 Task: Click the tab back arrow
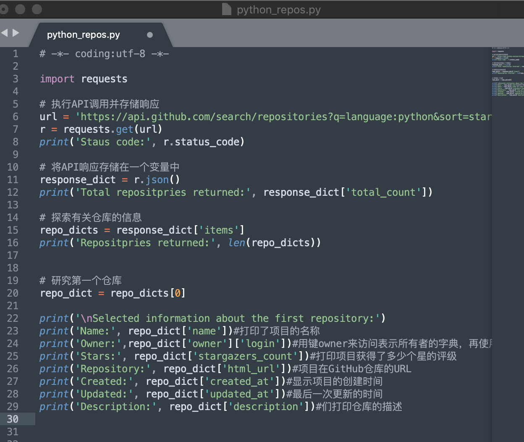click(x=4, y=33)
